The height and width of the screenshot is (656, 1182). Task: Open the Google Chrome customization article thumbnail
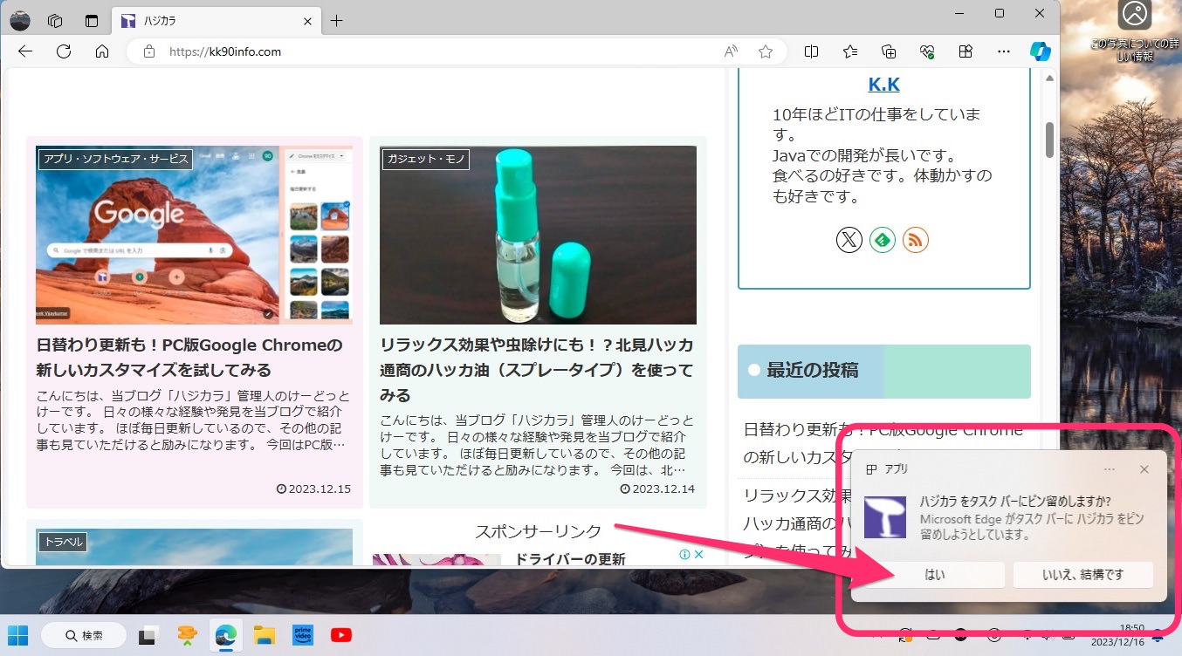point(194,235)
